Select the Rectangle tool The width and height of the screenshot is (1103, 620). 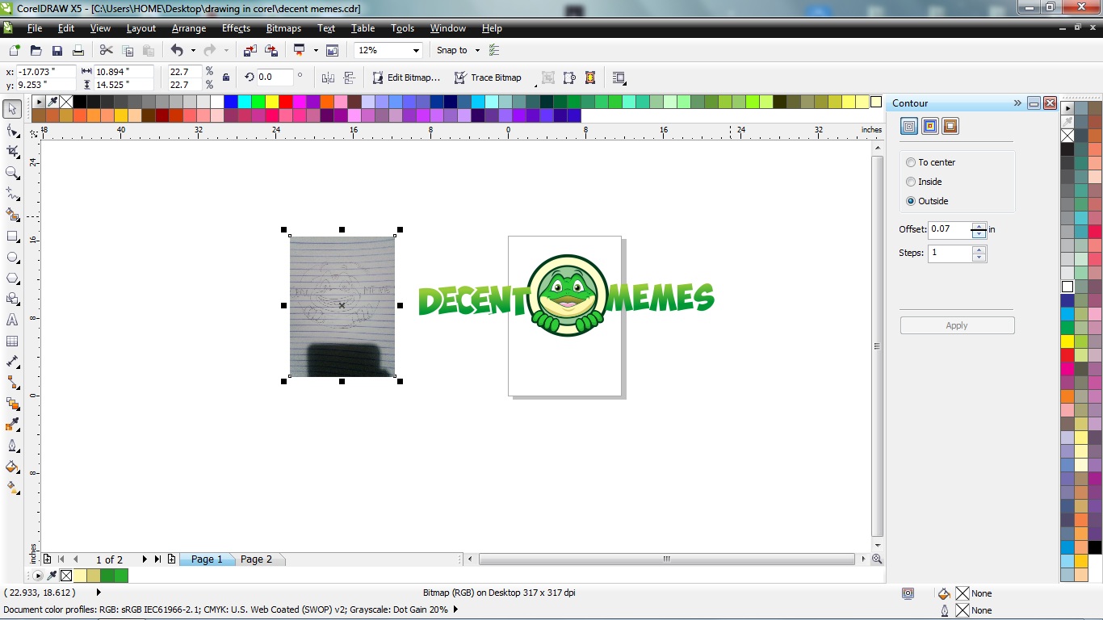(x=12, y=237)
